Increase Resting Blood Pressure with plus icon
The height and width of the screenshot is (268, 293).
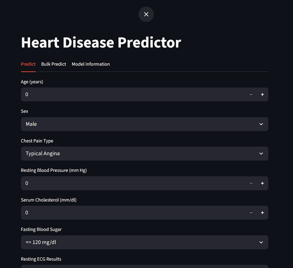coord(262,183)
